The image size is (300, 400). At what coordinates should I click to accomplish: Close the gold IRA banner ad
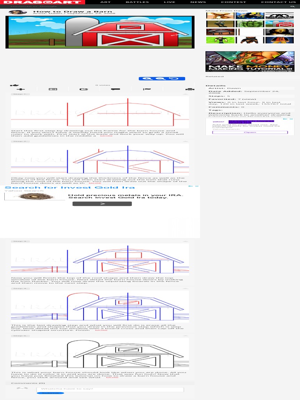click(197, 186)
